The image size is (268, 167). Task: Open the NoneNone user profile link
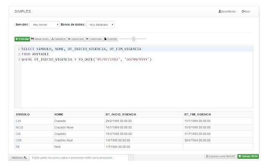(227, 11)
